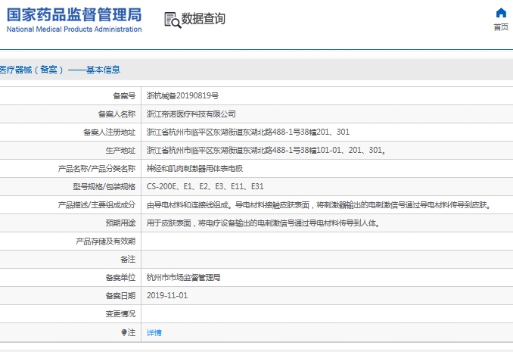The image size is (513, 352).
Task: Click the 预期用途 row label
Action: pyautogui.click(x=120, y=223)
